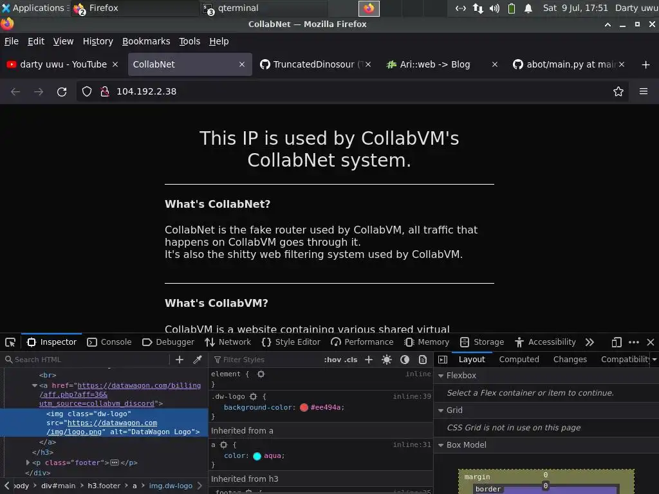Image resolution: width=659 pixels, height=494 pixels.
Task: Click the plus icon to create new node
Action: pos(180,360)
